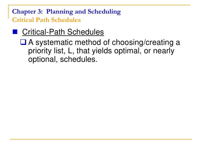Screen dimensions: 202x151
Task: Click the word "optional," on the last line
Action: coord(43,60)
